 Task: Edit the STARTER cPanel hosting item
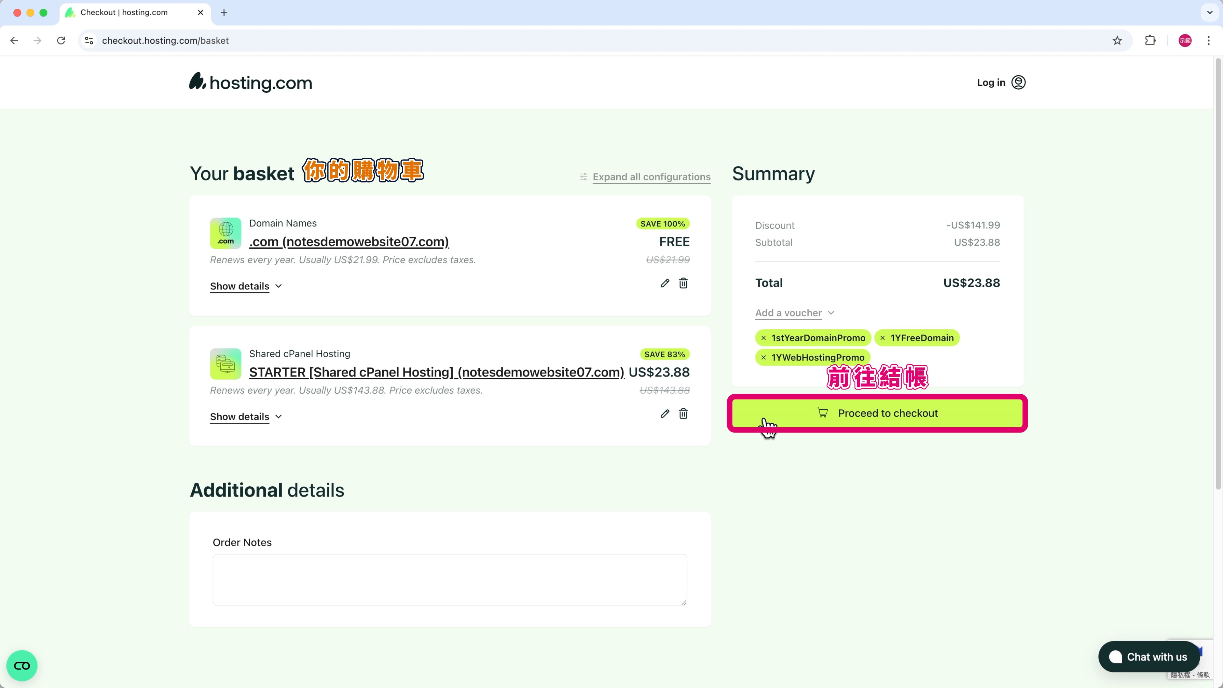pos(665,413)
